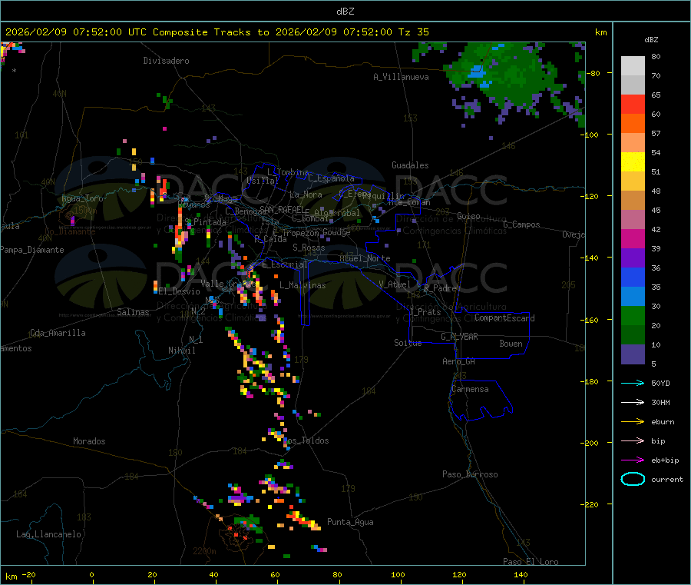Click the R_Padre map label
691x585 pixels.
[440, 288]
